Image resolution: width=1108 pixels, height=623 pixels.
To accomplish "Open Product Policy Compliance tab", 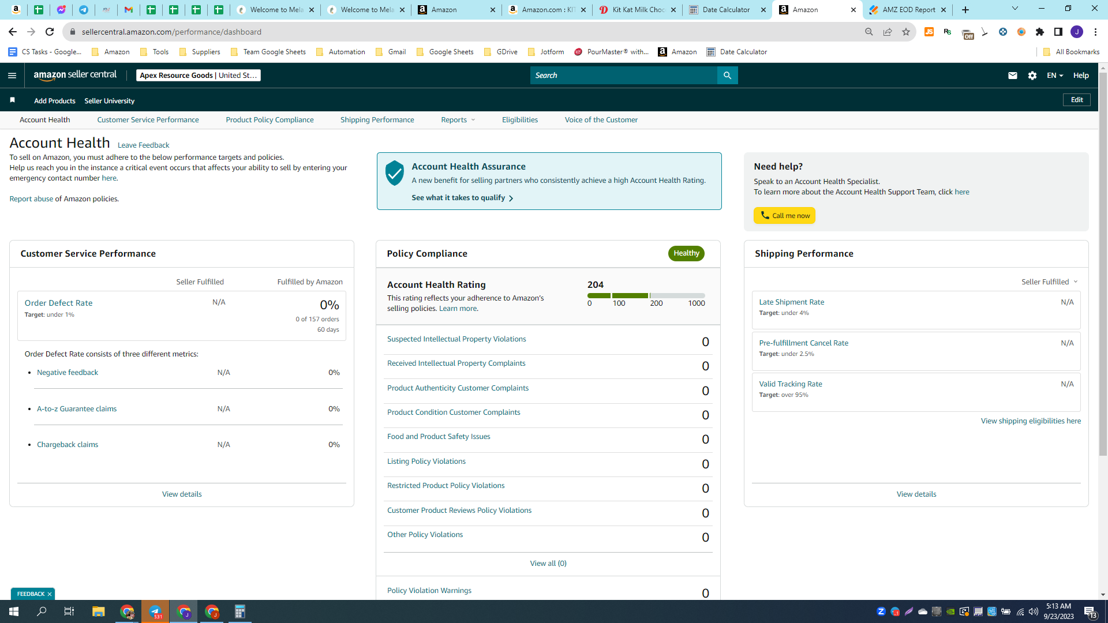I will click(x=269, y=120).
